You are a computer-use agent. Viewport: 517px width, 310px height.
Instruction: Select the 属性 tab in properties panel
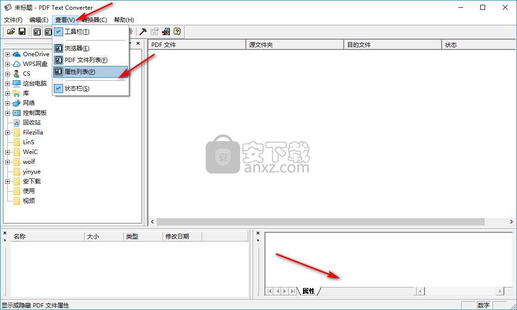click(x=308, y=291)
